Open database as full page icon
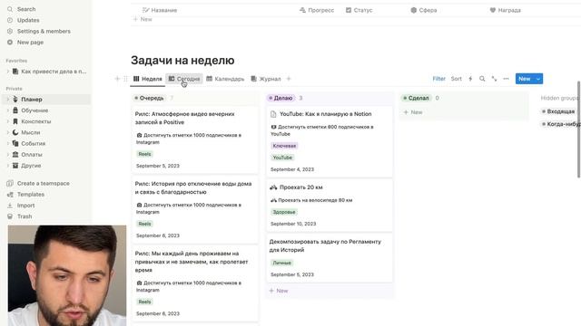581x326 pixels. 494,79
